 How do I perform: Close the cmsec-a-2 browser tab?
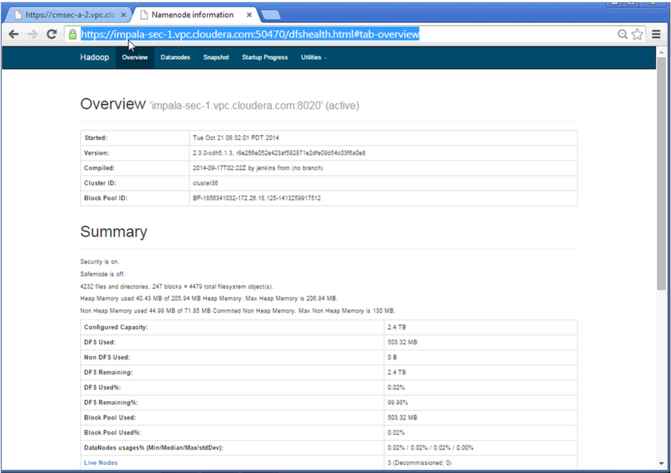[x=123, y=15]
